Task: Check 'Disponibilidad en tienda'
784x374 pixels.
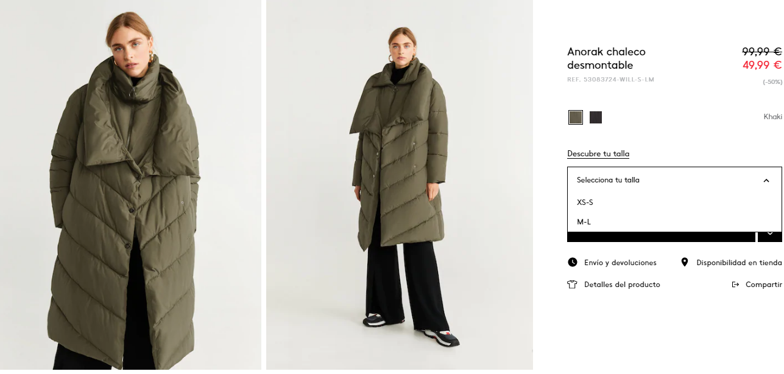Action: point(739,263)
